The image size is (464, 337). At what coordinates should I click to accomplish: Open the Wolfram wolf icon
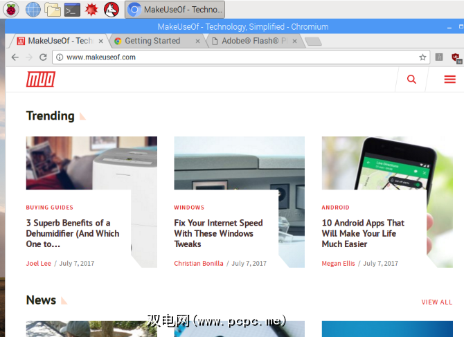[111, 10]
